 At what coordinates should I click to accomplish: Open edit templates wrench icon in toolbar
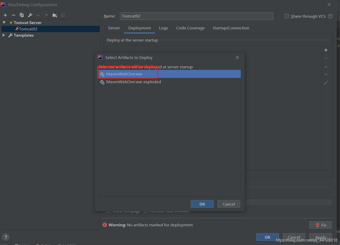30,15
